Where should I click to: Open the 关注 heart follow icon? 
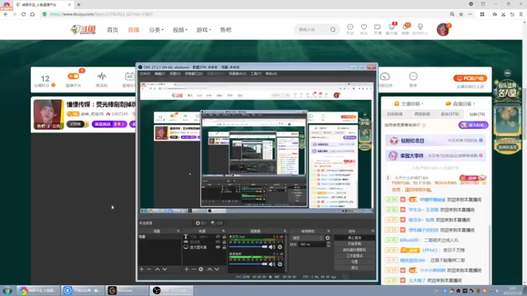[364, 29]
